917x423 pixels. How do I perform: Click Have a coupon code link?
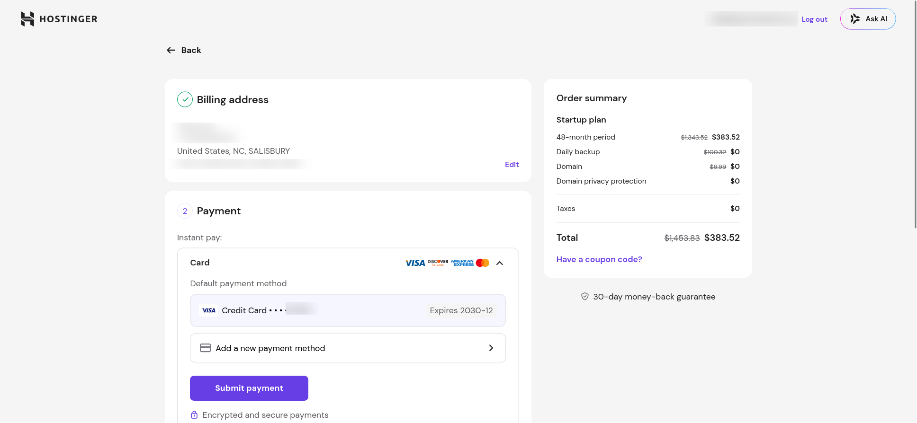point(599,259)
